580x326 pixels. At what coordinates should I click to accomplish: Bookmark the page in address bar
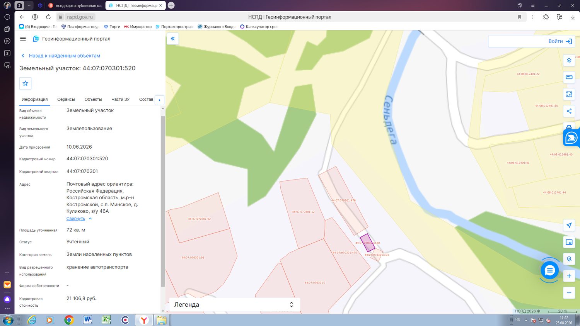(x=519, y=17)
